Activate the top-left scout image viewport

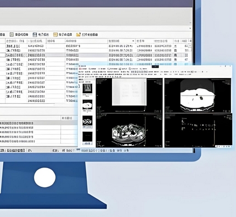[x=129, y=96]
